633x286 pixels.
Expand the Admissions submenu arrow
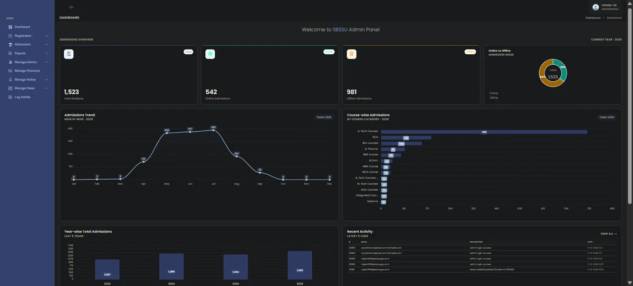[x=46, y=44]
